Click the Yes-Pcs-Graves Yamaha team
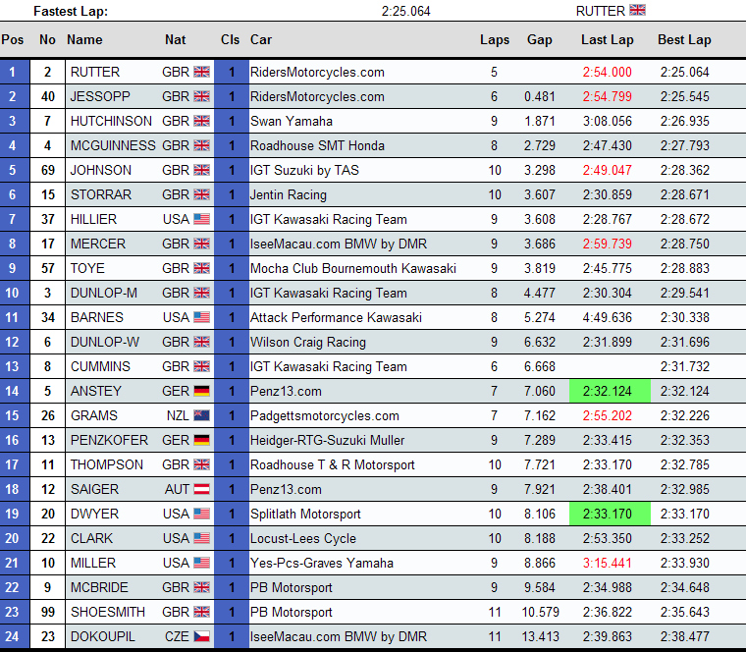The width and height of the screenshot is (746, 652). [322, 563]
